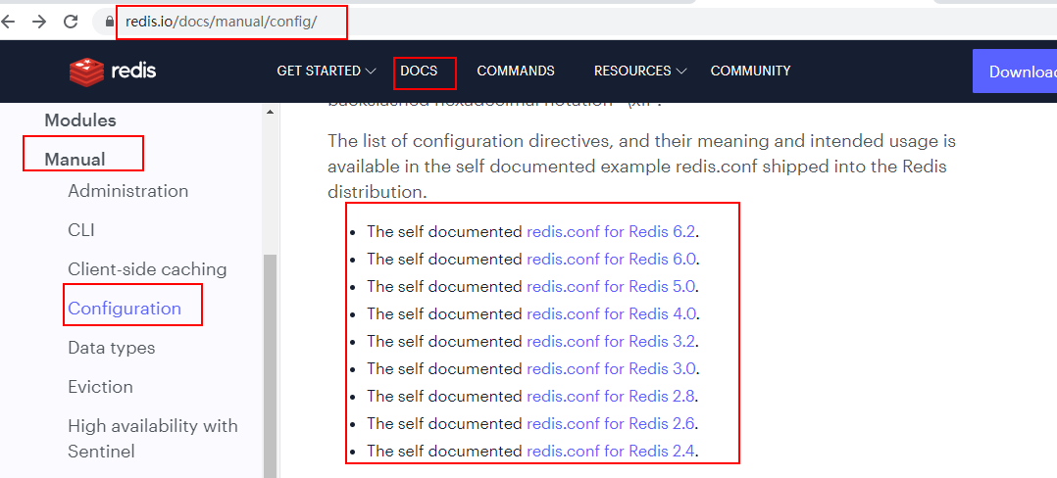Expand the GET STARTED dropdown menu
Viewport: 1057px width, 478px height.
pyautogui.click(x=327, y=71)
